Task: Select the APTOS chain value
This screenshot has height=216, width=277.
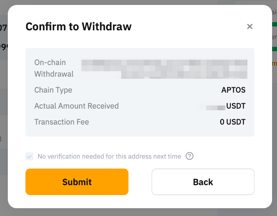Action: point(233,90)
